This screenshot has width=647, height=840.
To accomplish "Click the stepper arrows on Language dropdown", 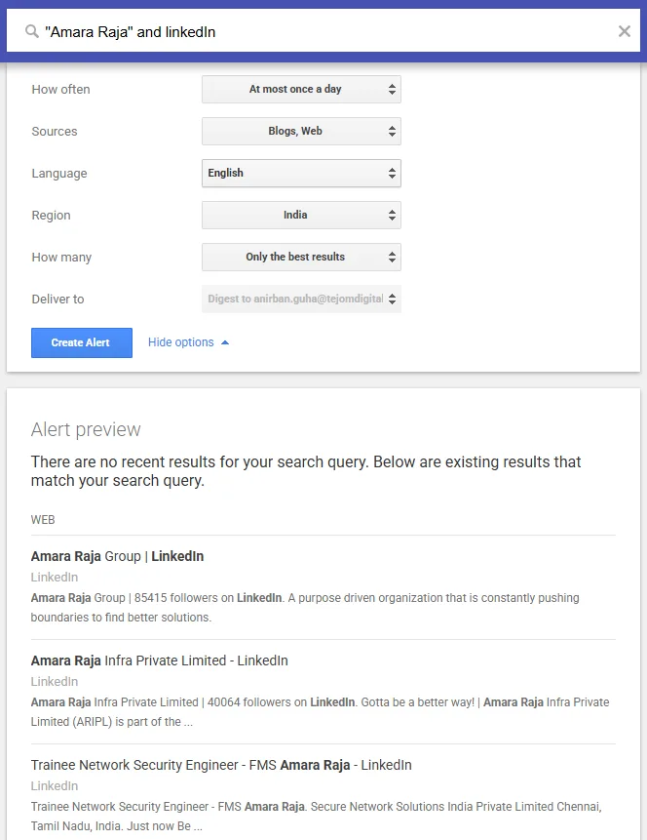I will (x=392, y=173).
